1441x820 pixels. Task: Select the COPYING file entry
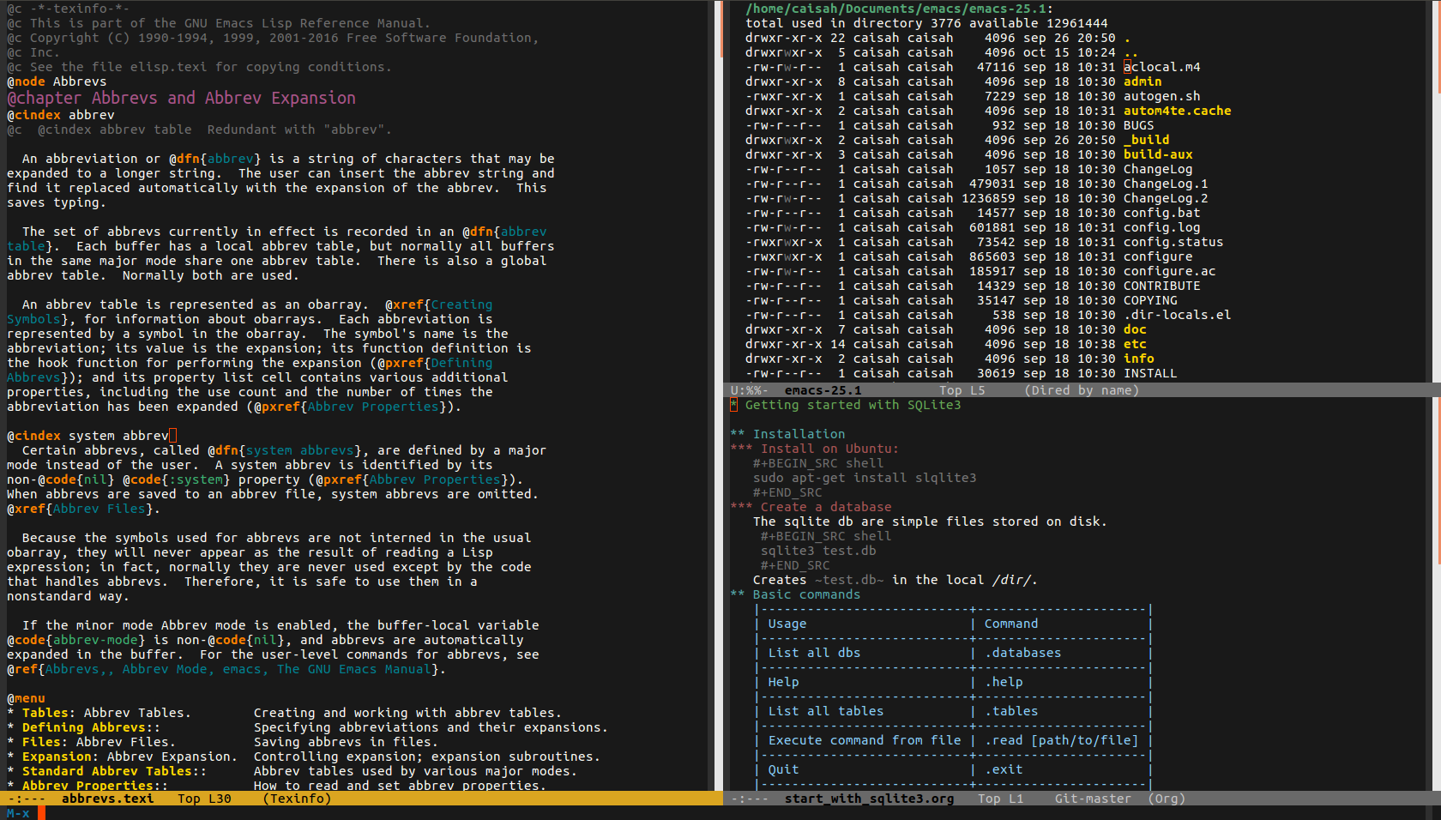pyautogui.click(x=1150, y=300)
